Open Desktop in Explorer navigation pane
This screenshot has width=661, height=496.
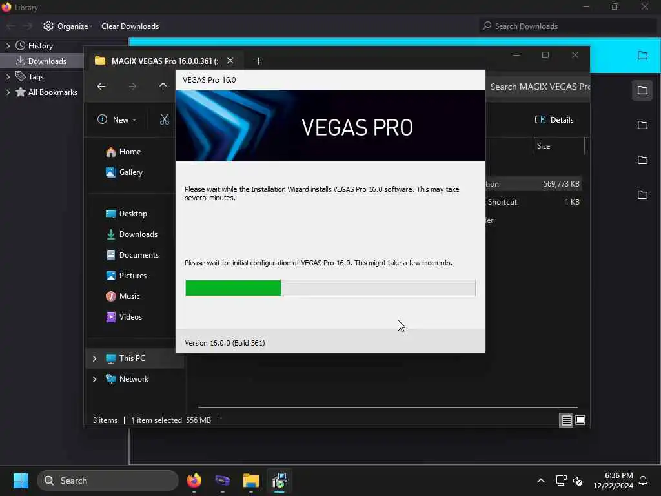point(126,214)
